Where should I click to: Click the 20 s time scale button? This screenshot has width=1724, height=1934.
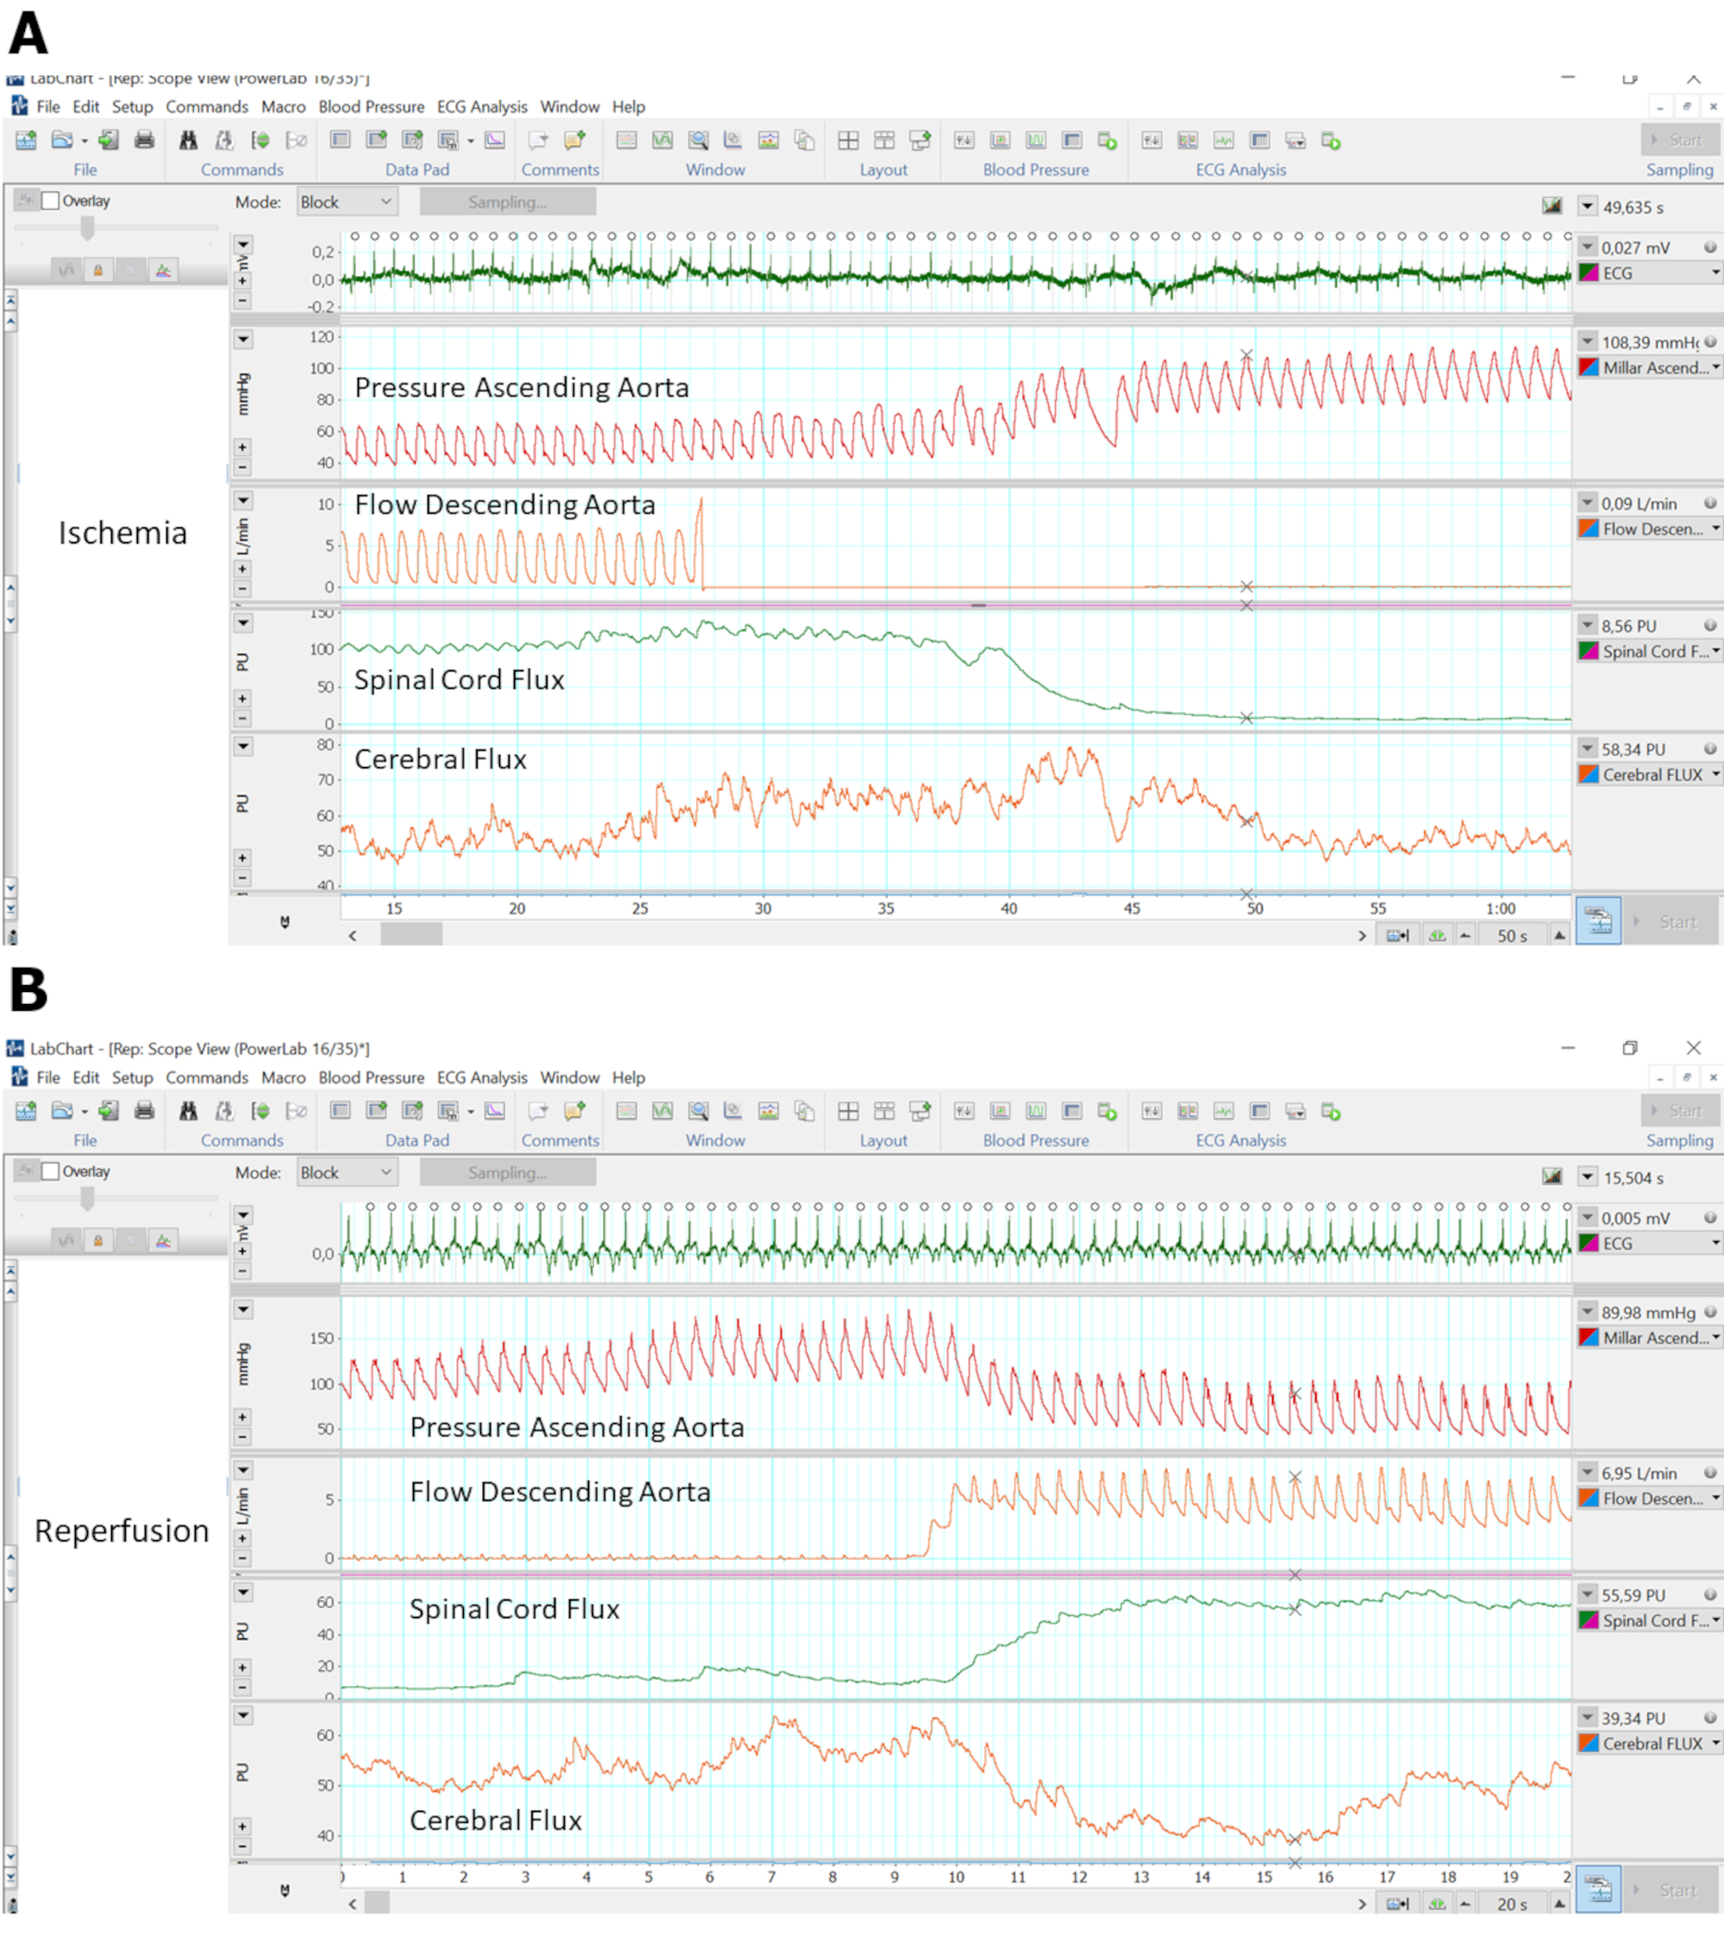1512,1904
